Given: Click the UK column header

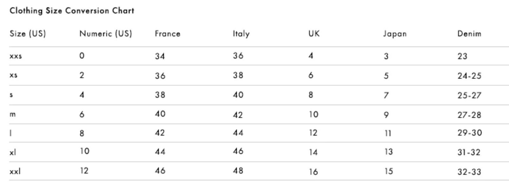Looking at the screenshot, I should (x=314, y=34).
